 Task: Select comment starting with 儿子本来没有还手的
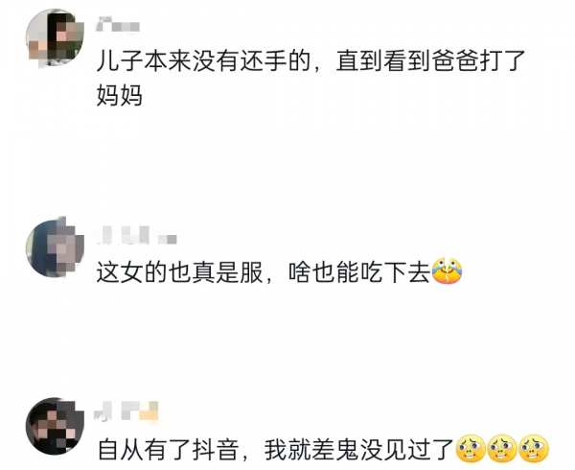[x=310, y=78]
